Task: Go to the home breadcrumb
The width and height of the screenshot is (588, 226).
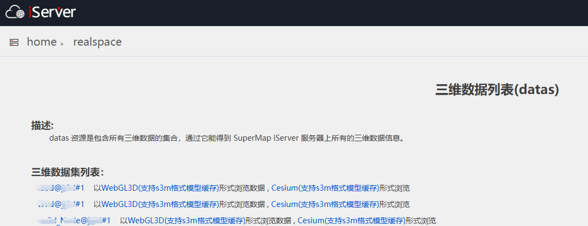Action: pos(41,41)
